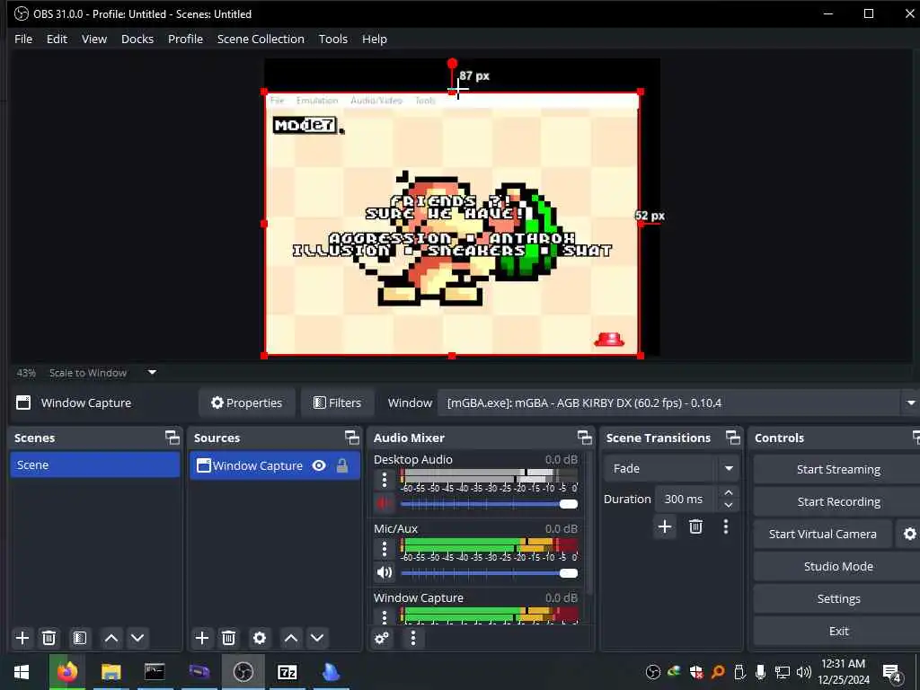Move scene up
920x690 pixels.
coord(111,638)
